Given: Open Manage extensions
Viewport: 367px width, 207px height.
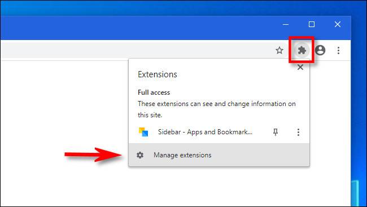Looking at the screenshot, I should click(x=219, y=155).
